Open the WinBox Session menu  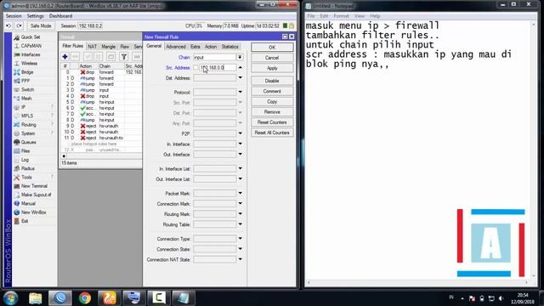14,16
